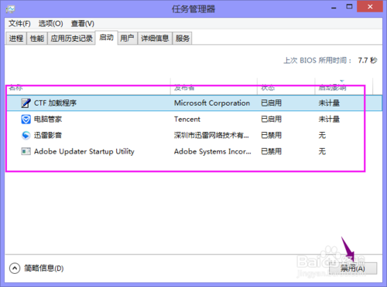
Task: Click the Adobe Systems Incor... publisher cell
Action: click(213, 151)
